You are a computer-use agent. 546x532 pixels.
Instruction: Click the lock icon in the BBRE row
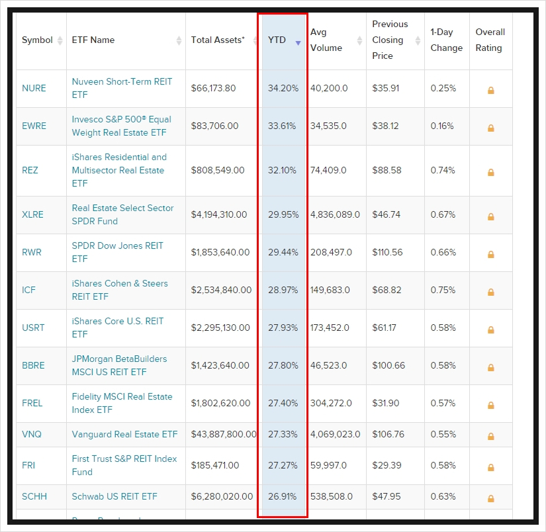tap(490, 368)
